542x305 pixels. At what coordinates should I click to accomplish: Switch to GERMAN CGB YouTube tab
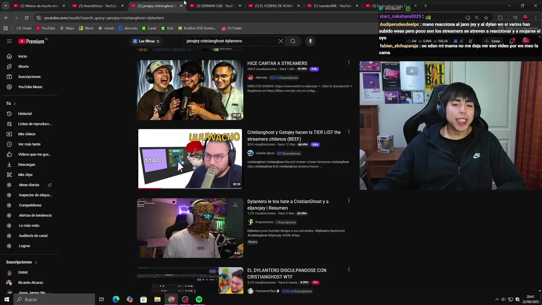pyautogui.click(x=216, y=6)
